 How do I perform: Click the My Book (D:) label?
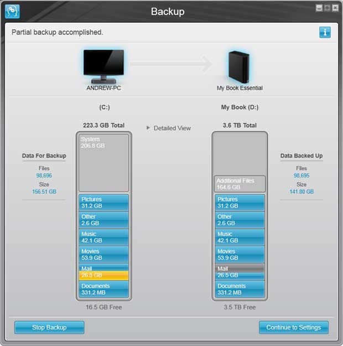click(240, 107)
